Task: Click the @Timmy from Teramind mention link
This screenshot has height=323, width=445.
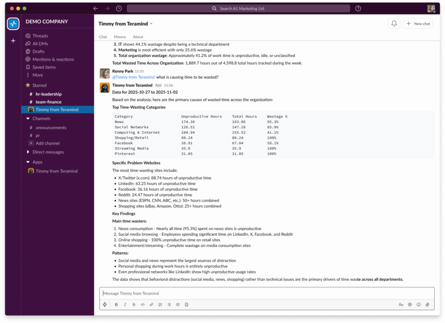Action: coord(133,77)
